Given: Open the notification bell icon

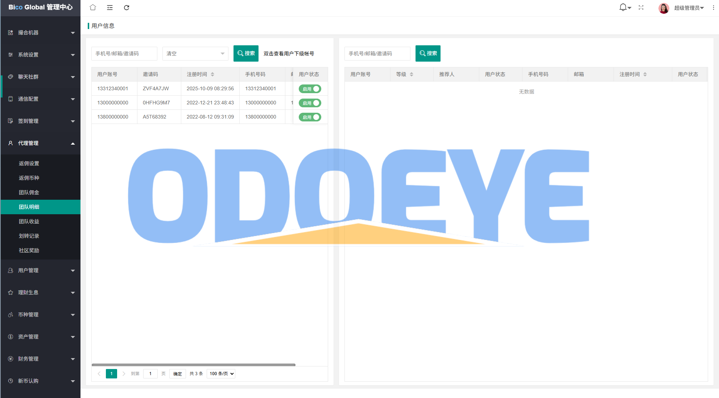Looking at the screenshot, I should coord(623,7).
